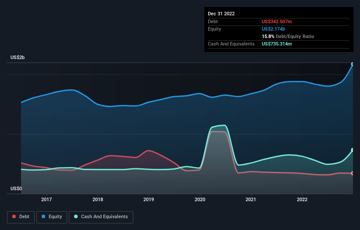Screen dimensions: 360x230
Task: Click the Equity row label in the tooltip
Action: pyautogui.click(x=214, y=29)
